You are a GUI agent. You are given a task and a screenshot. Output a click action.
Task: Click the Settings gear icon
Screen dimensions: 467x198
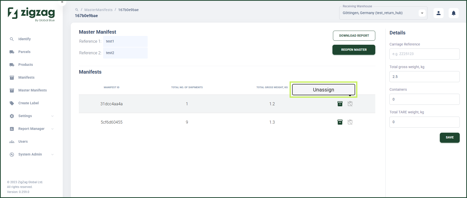[12, 116]
